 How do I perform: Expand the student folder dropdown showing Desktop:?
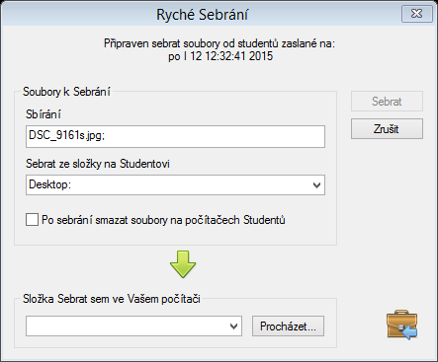tap(316, 185)
